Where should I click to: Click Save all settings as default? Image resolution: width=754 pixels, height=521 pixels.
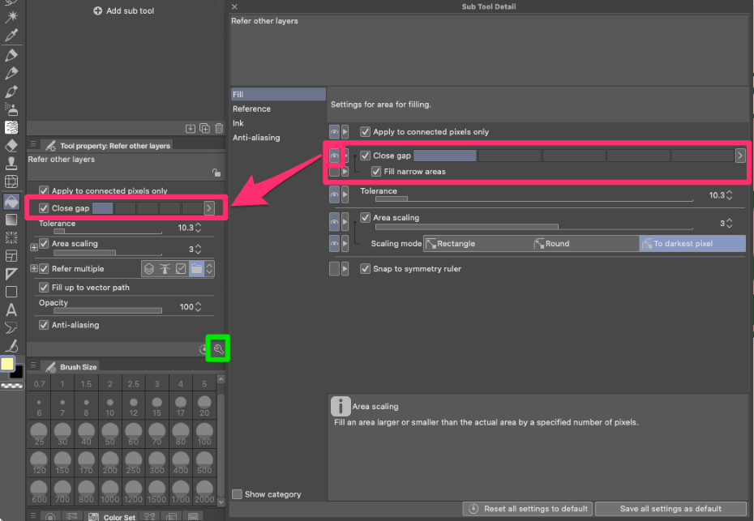(x=670, y=509)
